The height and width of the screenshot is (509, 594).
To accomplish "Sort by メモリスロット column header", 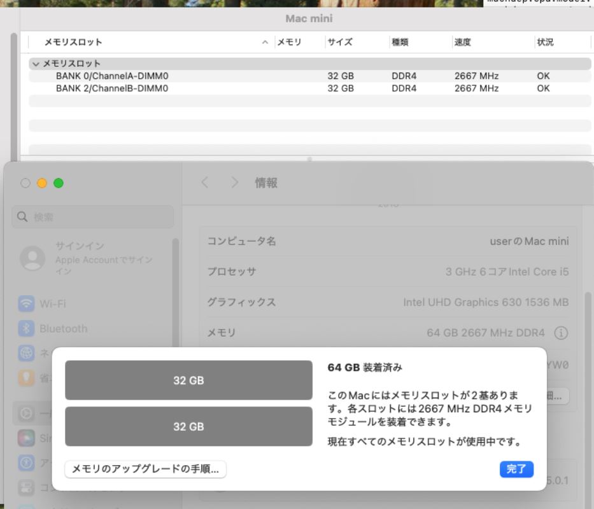I will (73, 42).
